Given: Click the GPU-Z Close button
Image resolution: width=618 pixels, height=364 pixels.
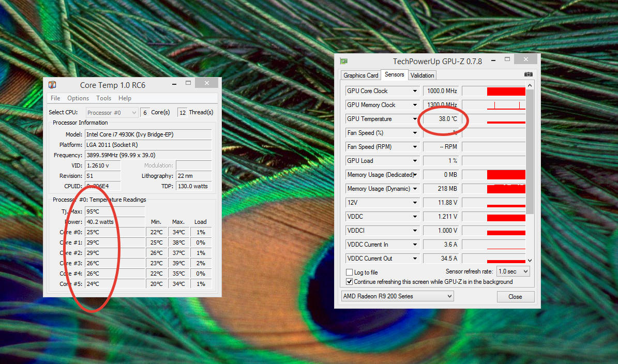Looking at the screenshot, I should pos(515,297).
